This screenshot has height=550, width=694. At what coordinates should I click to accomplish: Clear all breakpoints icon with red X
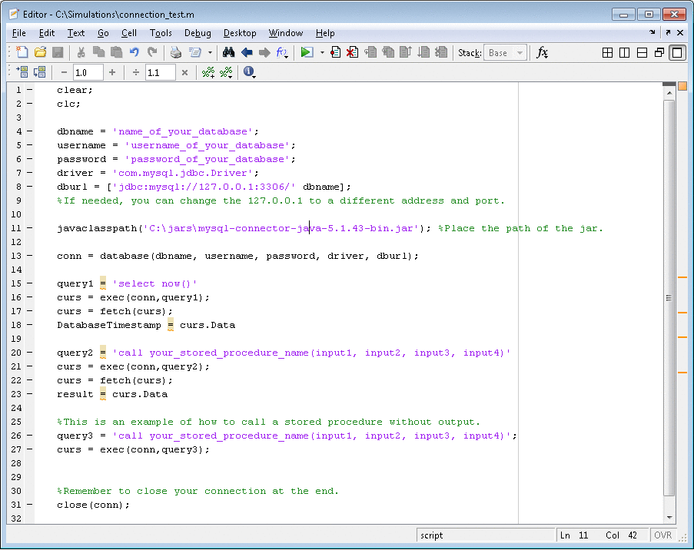coord(352,52)
